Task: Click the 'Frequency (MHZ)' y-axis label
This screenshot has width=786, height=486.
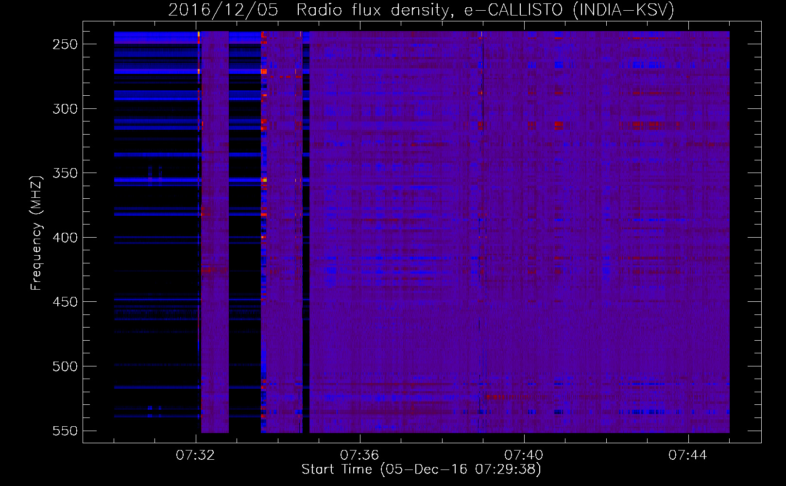Action: pos(36,233)
